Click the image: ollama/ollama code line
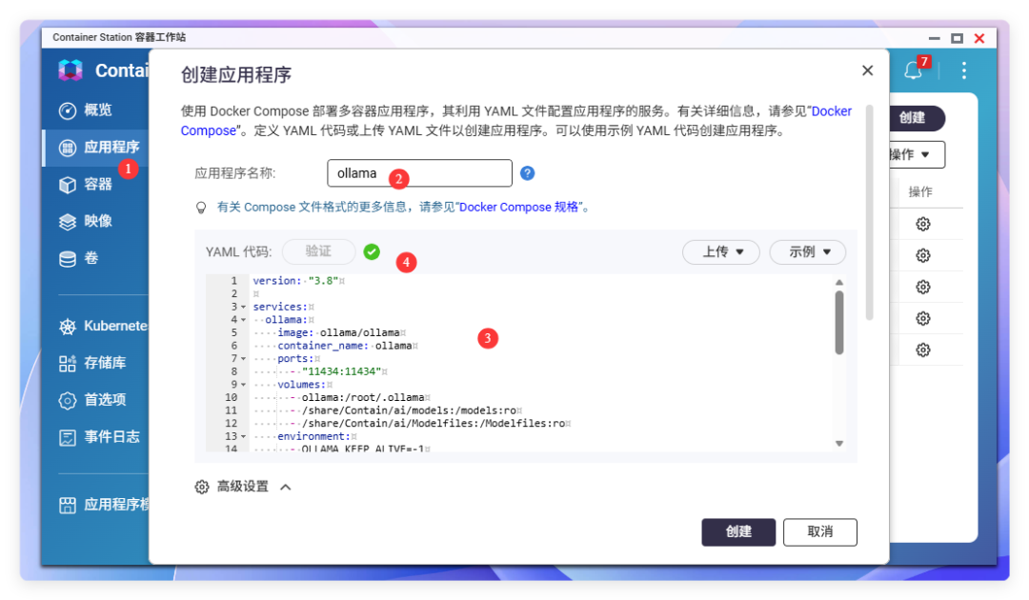1029x600 pixels. tap(338, 333)
